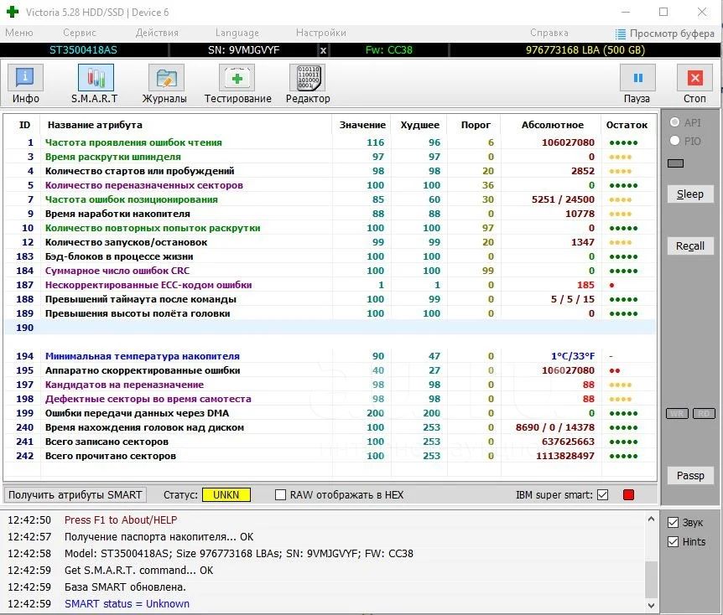The width and height of the screenshot is (723, 615).
Task: Select the Частота проявления ошибок чтения row
Action: pyautogui.click(x=330, y=142)
